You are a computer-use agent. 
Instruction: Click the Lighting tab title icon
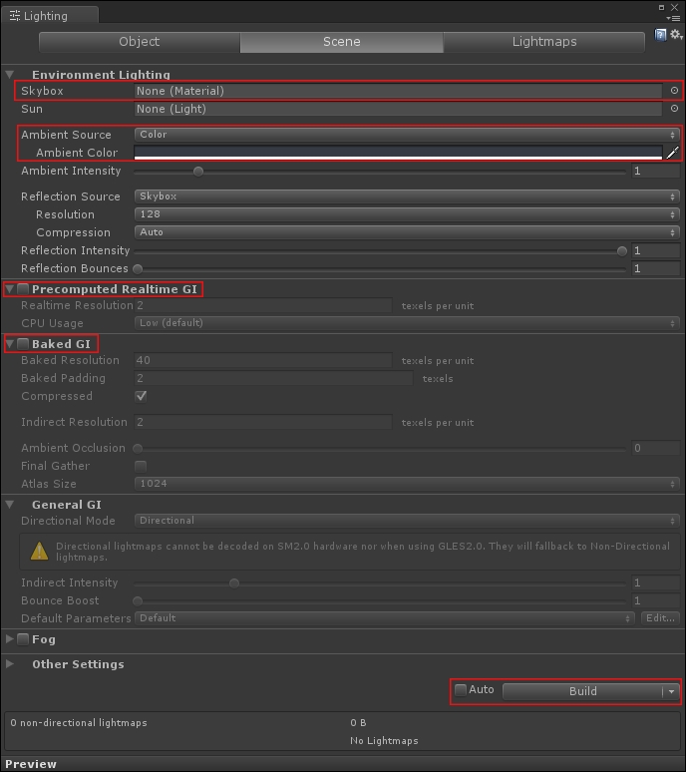(x=15, y=16)
